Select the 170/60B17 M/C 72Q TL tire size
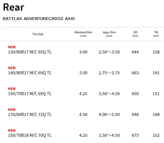This screenshot has width=164, height=143. [x=30, y=115]
